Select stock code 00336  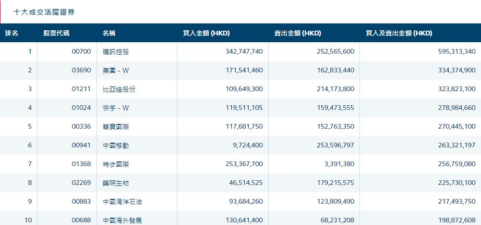pos(81,127)
